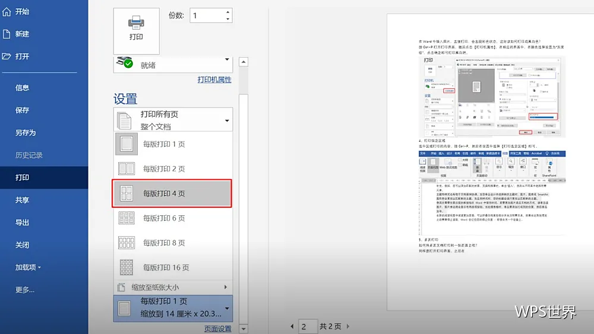Click the 共 2 页 page count text

pyautogui.click(x=330, y=326)
